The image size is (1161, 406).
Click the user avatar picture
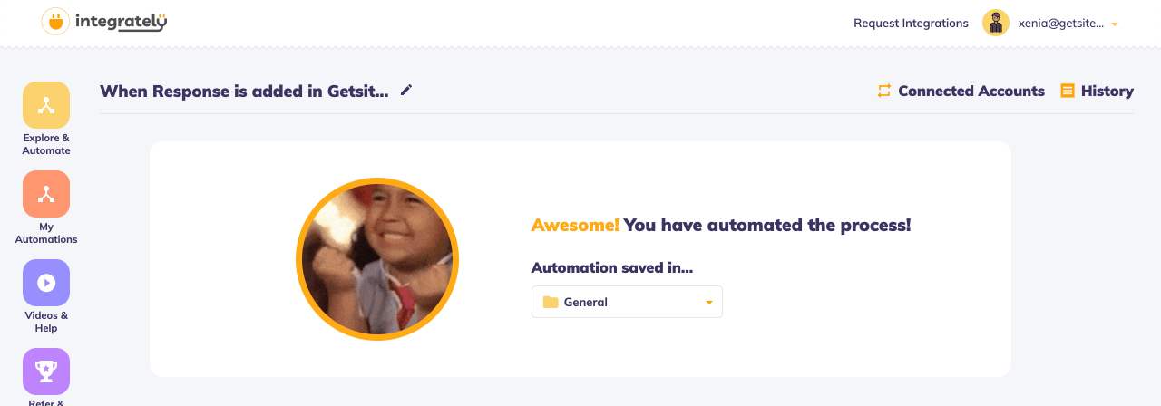996,23
